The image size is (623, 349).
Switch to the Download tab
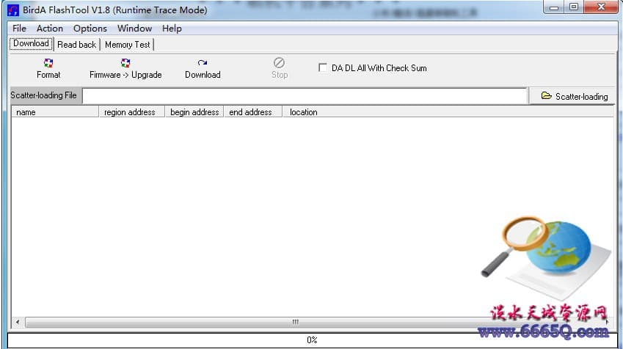(31, 43)
